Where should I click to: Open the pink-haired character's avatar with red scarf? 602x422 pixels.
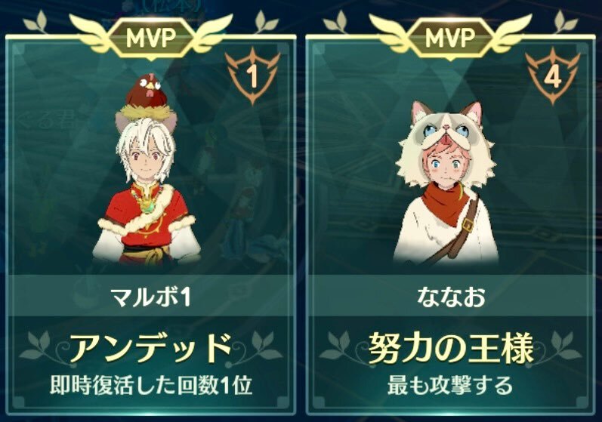click(446, 182)
